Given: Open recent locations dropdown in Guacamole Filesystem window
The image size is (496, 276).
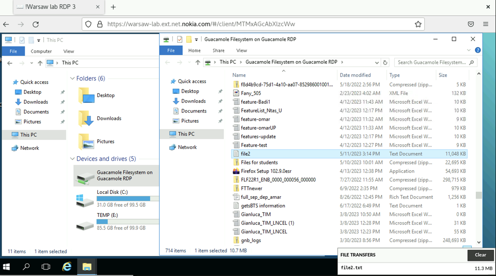Looking at the screenshot, I should pos(190,63).
